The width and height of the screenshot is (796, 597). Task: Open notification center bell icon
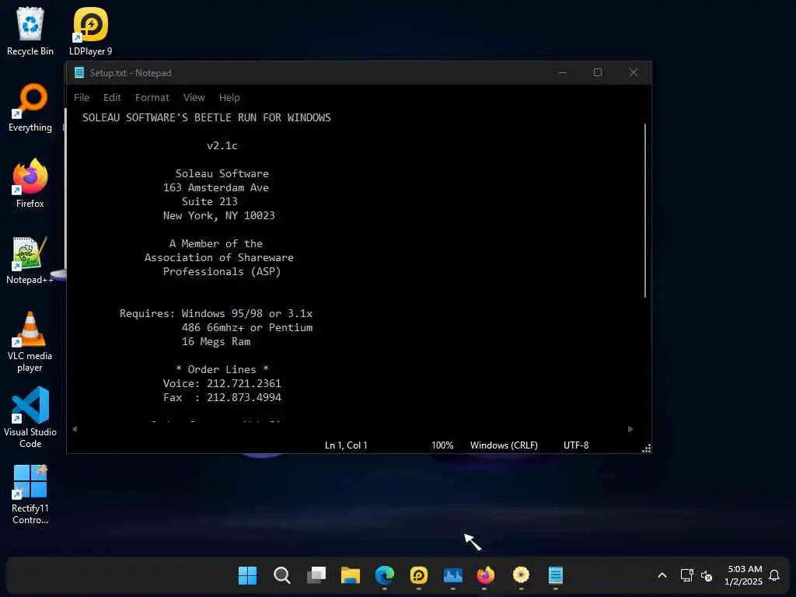774,575
